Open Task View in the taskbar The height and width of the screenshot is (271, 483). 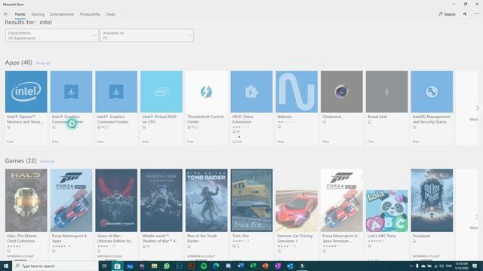[x=105, y=266]
